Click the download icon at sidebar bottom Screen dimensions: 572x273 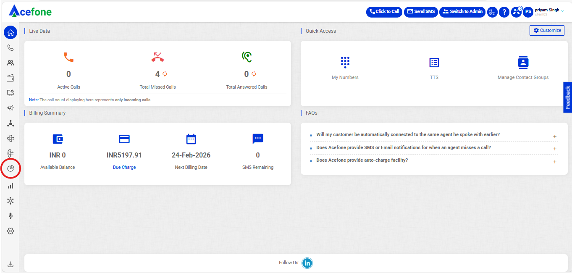[x=10, y=264]
